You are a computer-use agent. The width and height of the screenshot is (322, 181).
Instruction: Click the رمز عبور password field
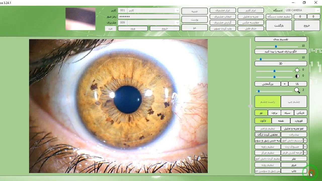point(149,16)
